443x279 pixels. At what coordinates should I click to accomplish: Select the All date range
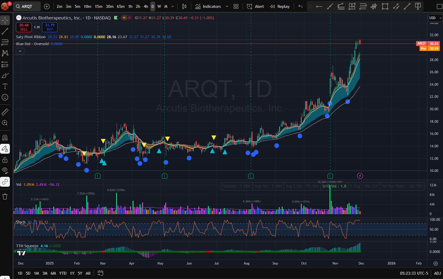tap(88, 273)
